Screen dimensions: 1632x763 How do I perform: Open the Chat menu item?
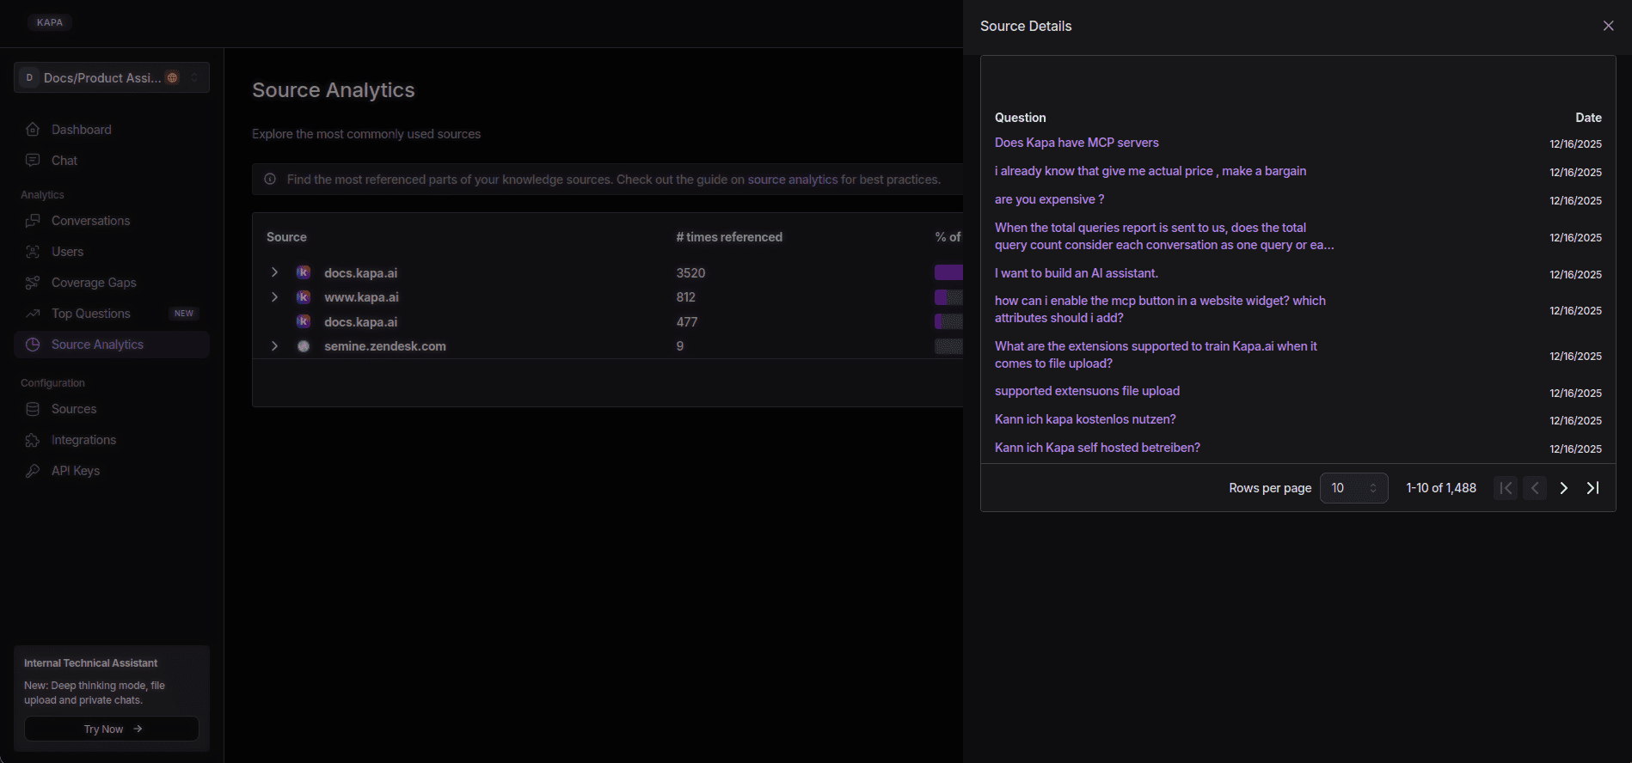[112, 161]
